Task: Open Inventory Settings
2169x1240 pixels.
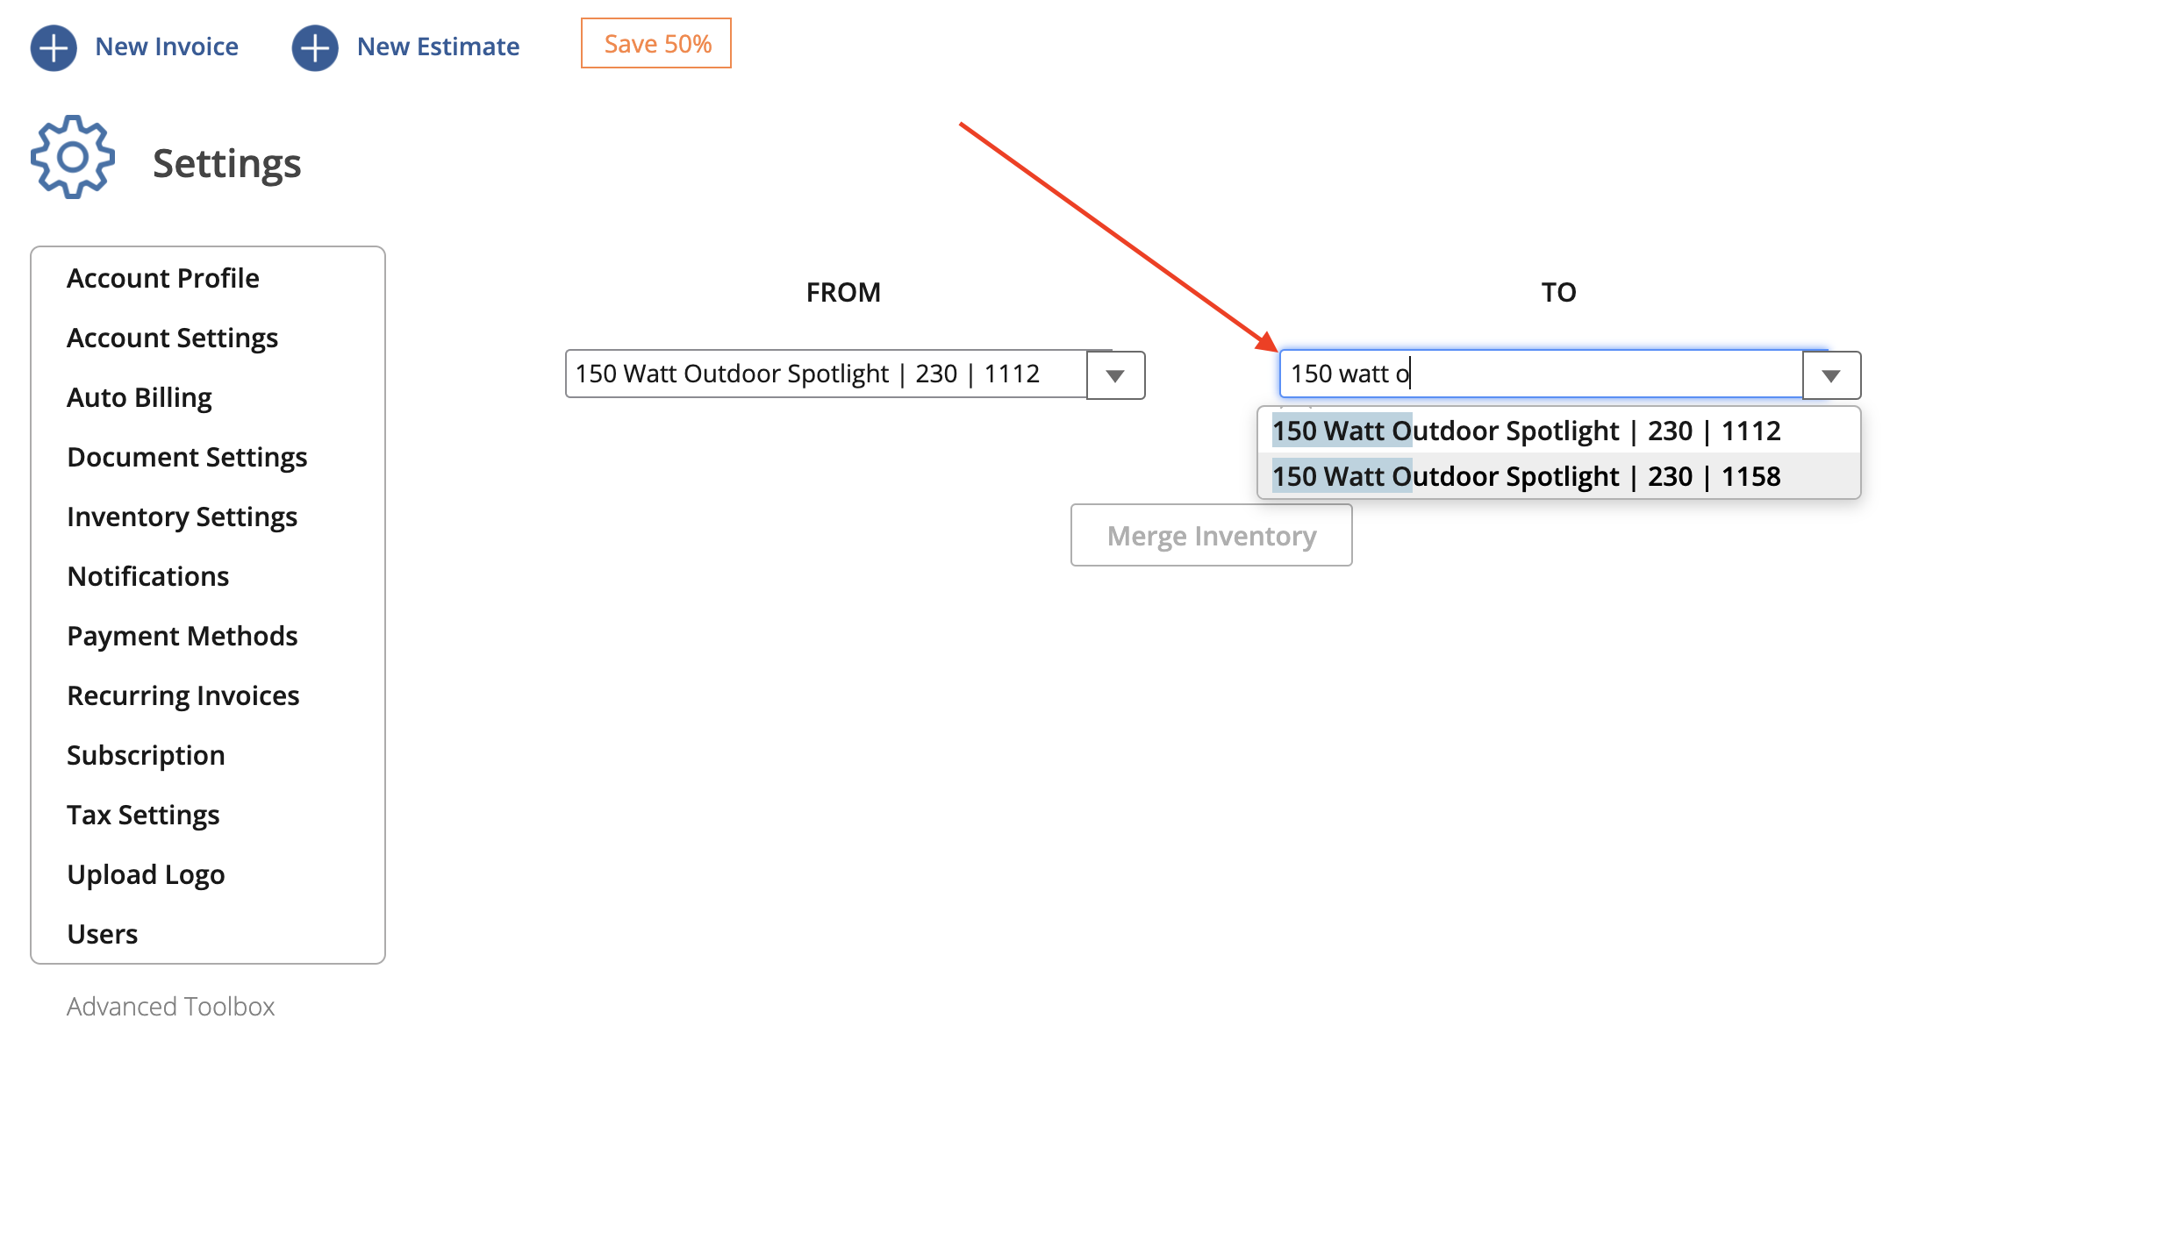Action: coord(183,517)
